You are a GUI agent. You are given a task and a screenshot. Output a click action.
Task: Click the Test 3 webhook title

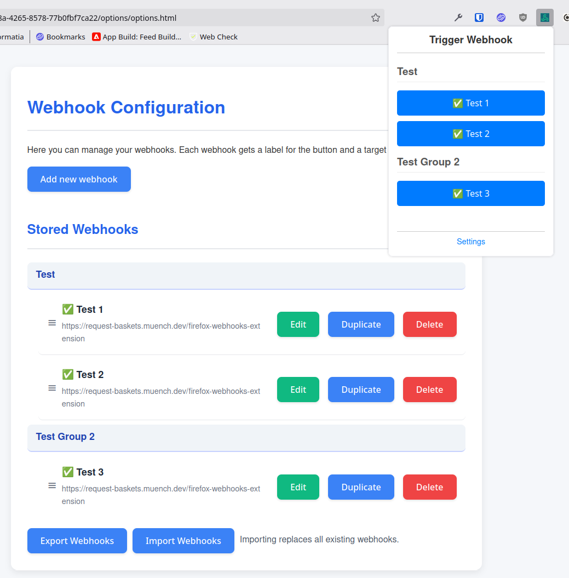click(83, 472)
